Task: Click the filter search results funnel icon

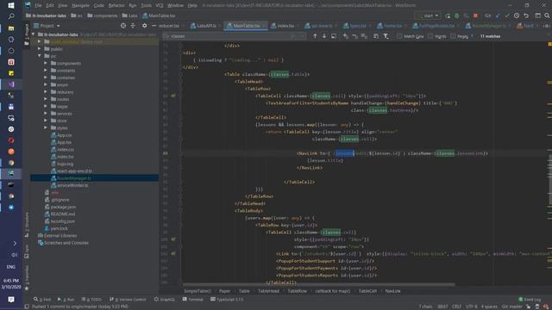Action: click(x=386, y=36)
